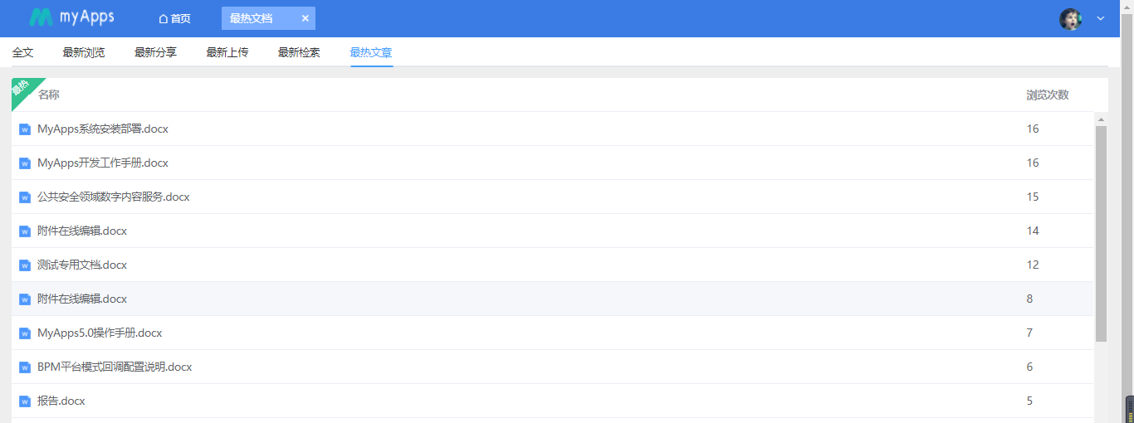Open MyApps系统安装部署.docx
The width and height of the screenshot is (1134, 423).
coord(103,129)
